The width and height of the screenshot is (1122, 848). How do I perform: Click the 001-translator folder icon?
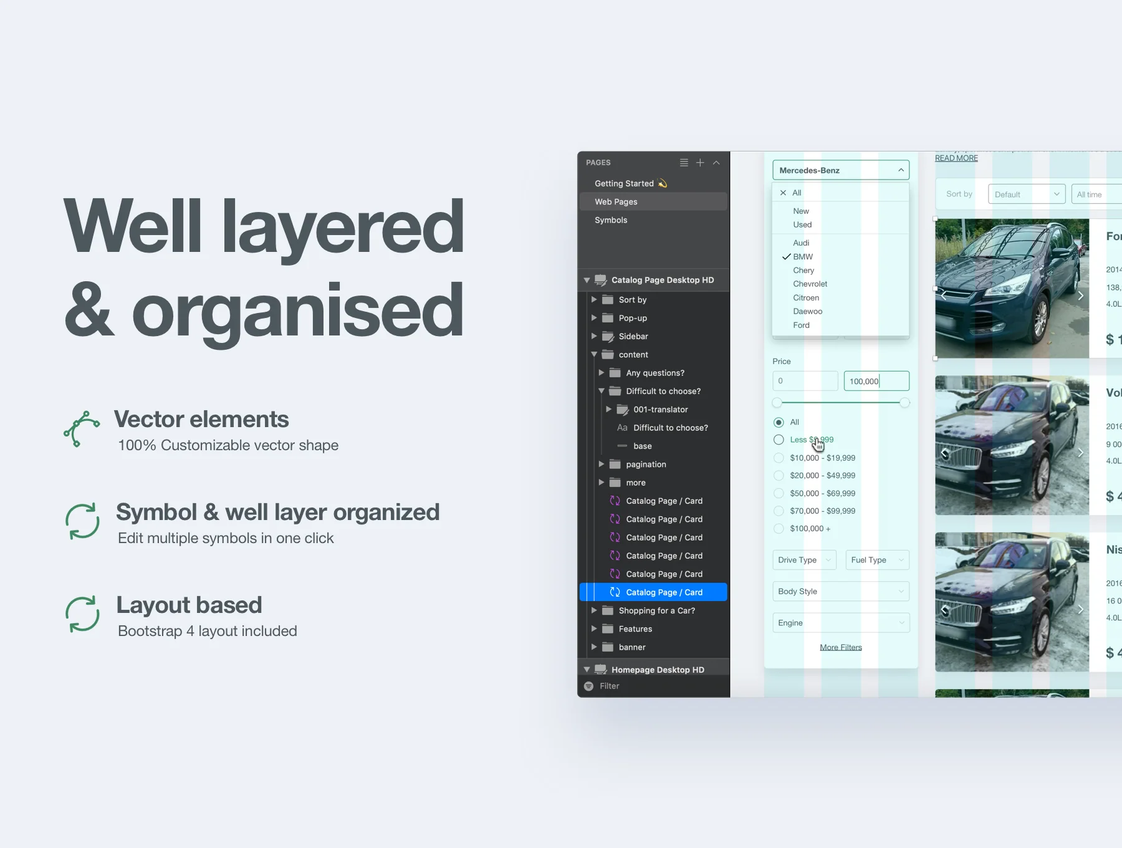[623, 409]
